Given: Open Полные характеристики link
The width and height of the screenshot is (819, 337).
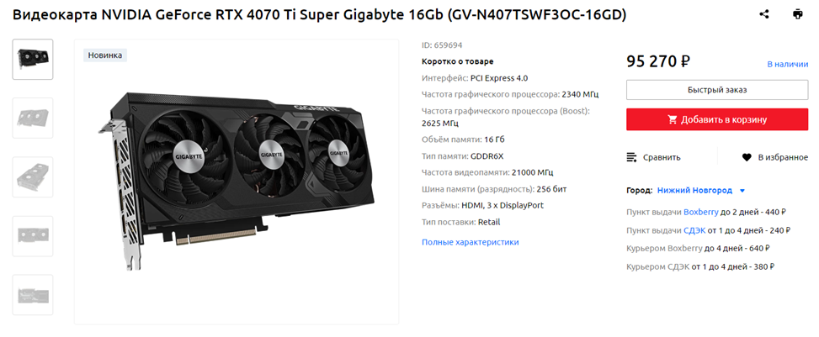Looking at the screenshot, I should 470,242.
